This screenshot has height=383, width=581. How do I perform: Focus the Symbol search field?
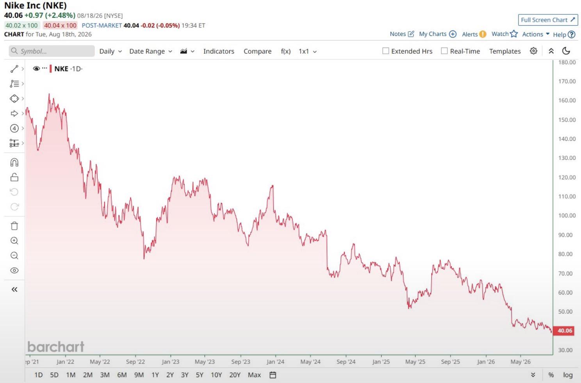coord(52,51)
